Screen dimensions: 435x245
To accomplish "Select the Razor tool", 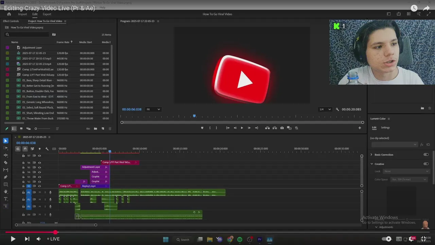I will pyautogui.click(x=5, y=163).
